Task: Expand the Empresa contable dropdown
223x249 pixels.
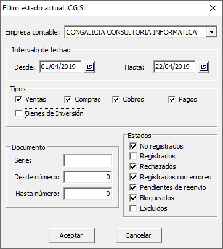Action: pyautogui.click(x=211, y=32)
